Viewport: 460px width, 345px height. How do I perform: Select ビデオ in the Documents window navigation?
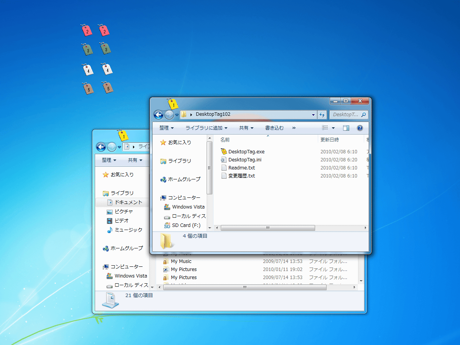[118, 220]
